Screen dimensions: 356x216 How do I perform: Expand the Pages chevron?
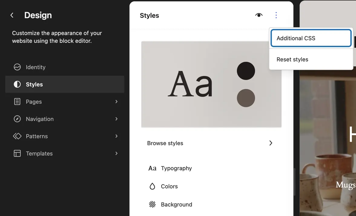coord(117,101)
